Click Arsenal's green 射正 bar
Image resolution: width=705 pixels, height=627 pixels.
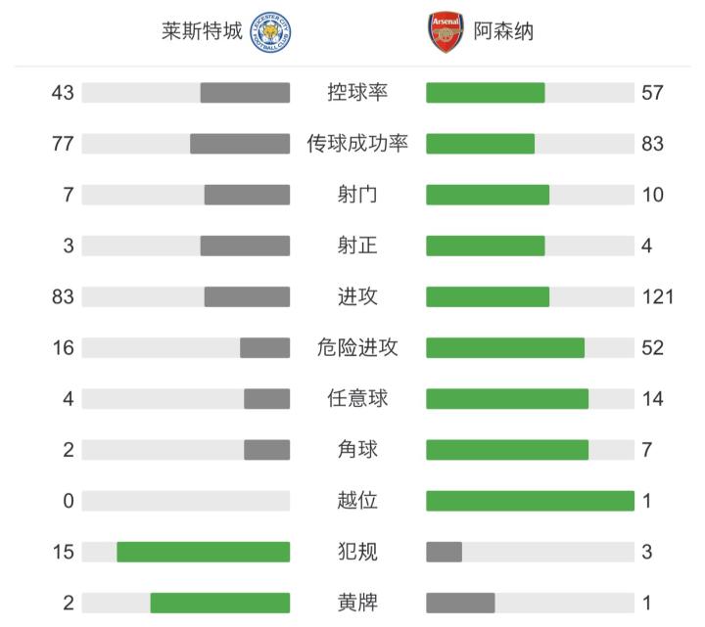[486, 246]
